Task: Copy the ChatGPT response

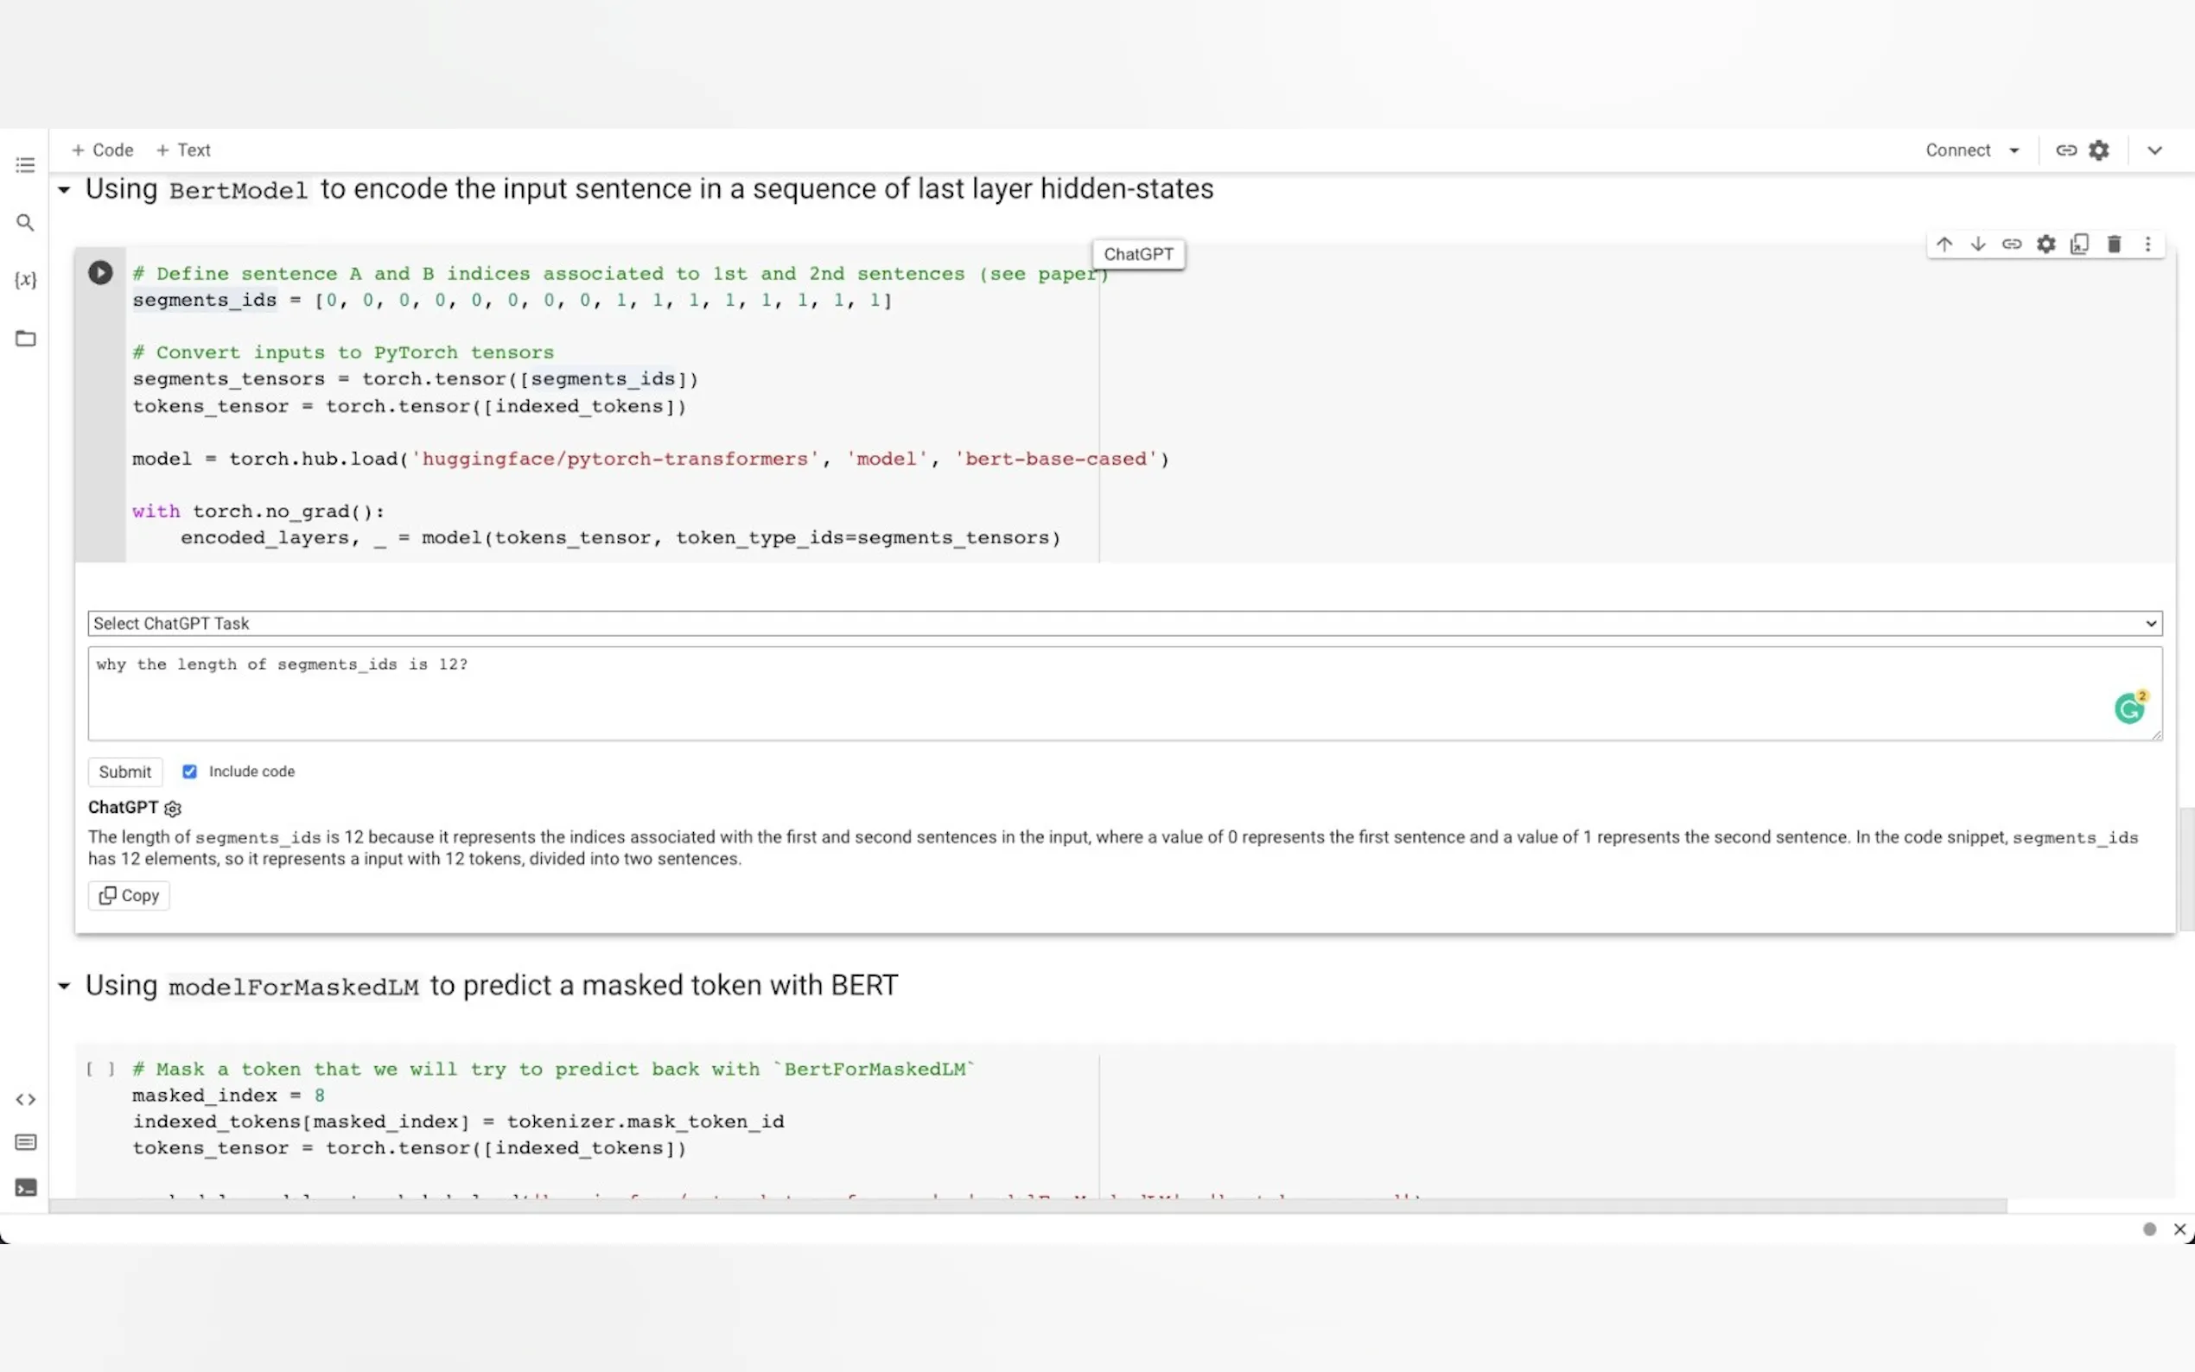Action: pos(129,896)
